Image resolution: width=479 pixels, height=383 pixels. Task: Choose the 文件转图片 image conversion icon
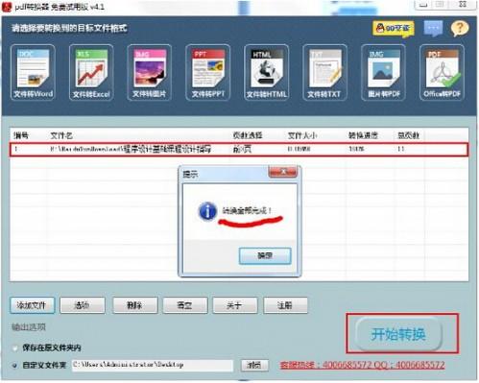[150, 73]
